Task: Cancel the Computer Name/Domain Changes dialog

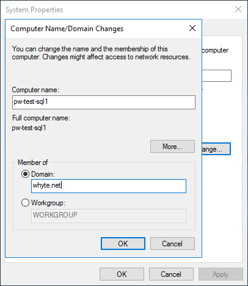Action: click(172, 243)
